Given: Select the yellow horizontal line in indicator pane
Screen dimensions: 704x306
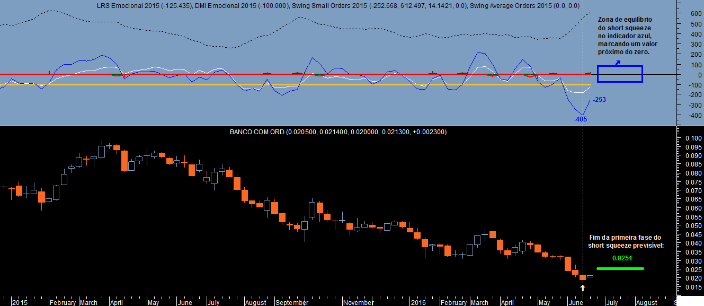Looking at the screenshot, I should (296, 85).
